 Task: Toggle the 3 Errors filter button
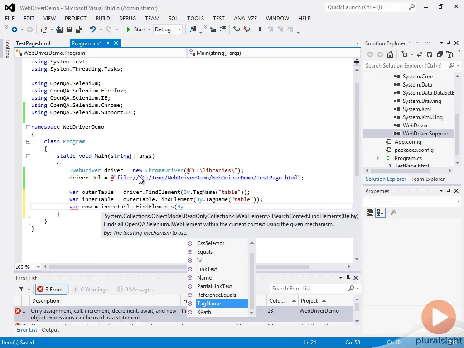click(51, 290)
